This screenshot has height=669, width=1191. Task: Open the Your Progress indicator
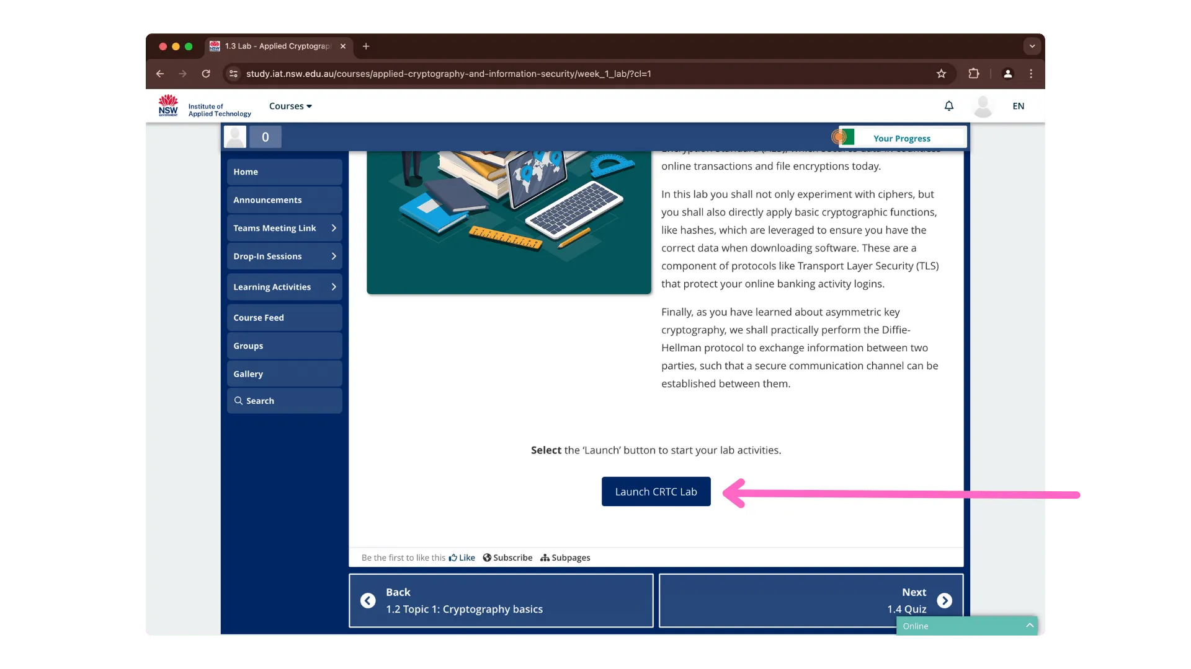(901, 138)
